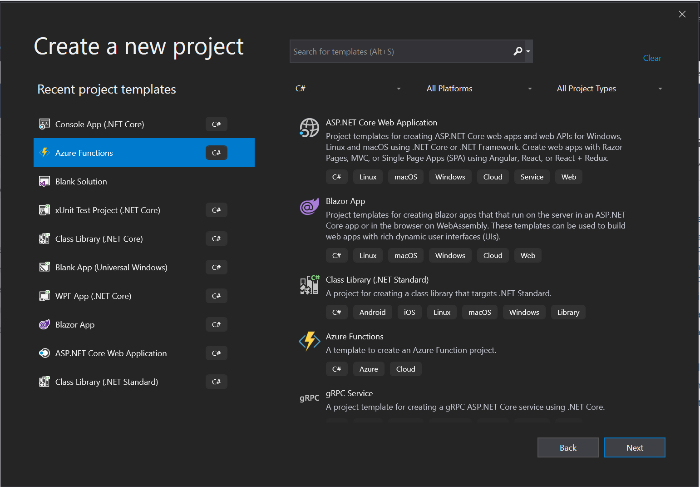Select Blank Solution recent template
Viewport: 700px width, 487px height.
coord(144,181)
